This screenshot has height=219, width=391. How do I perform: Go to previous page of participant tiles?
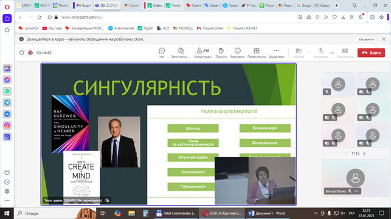(x=347, y=154)
